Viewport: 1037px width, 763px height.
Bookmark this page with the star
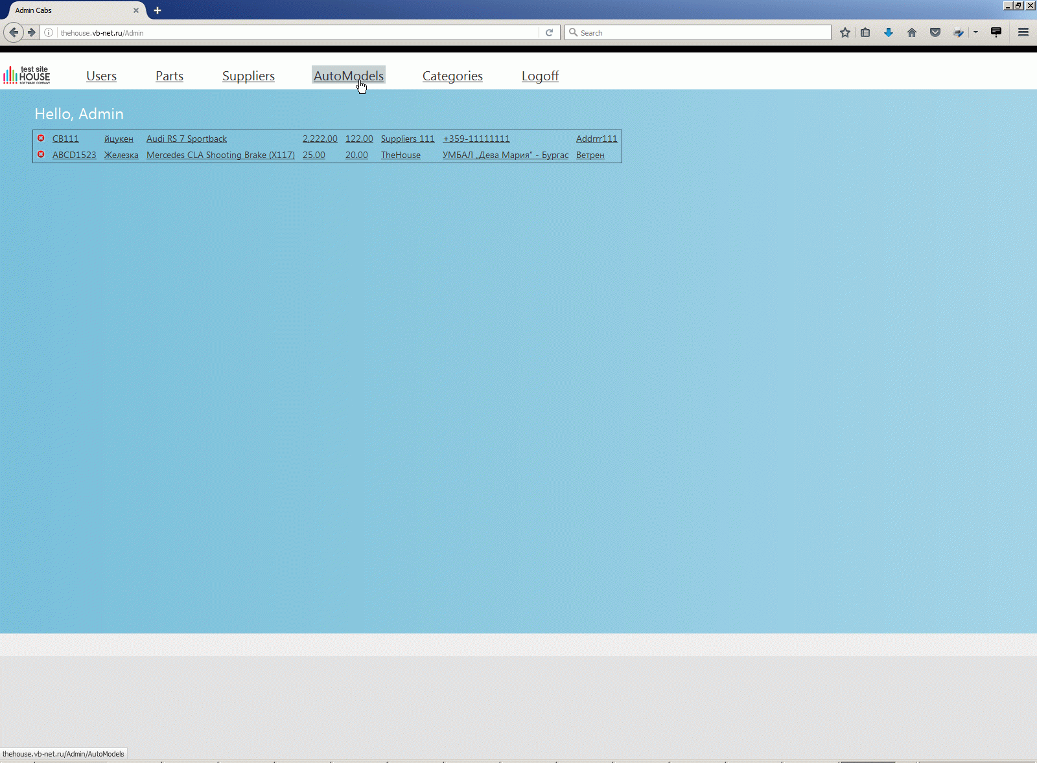click(x=845, y=32)
